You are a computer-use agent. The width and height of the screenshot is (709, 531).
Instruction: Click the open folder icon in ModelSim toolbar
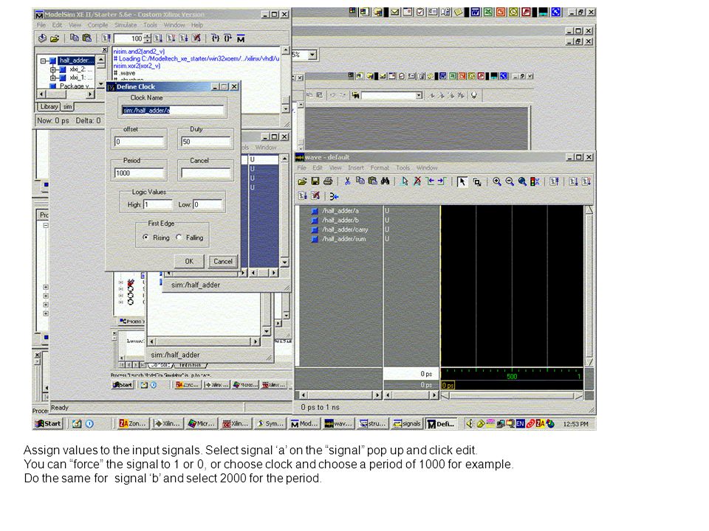(x=54, y=38)
